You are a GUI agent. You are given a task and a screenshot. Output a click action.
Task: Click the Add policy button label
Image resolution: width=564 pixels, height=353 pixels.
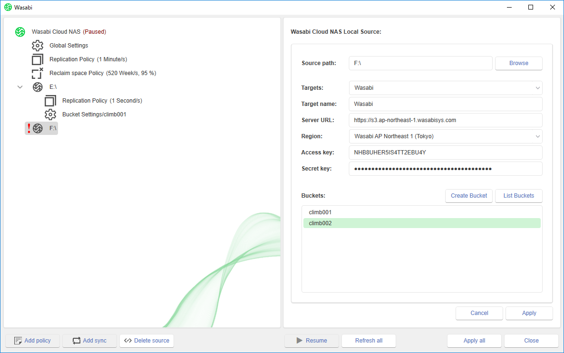click(38, 341)
